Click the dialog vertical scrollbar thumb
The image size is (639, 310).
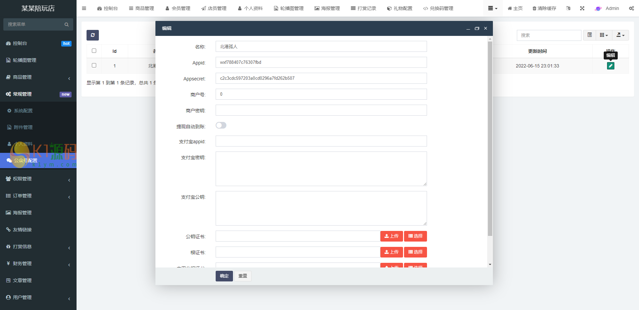490,139
